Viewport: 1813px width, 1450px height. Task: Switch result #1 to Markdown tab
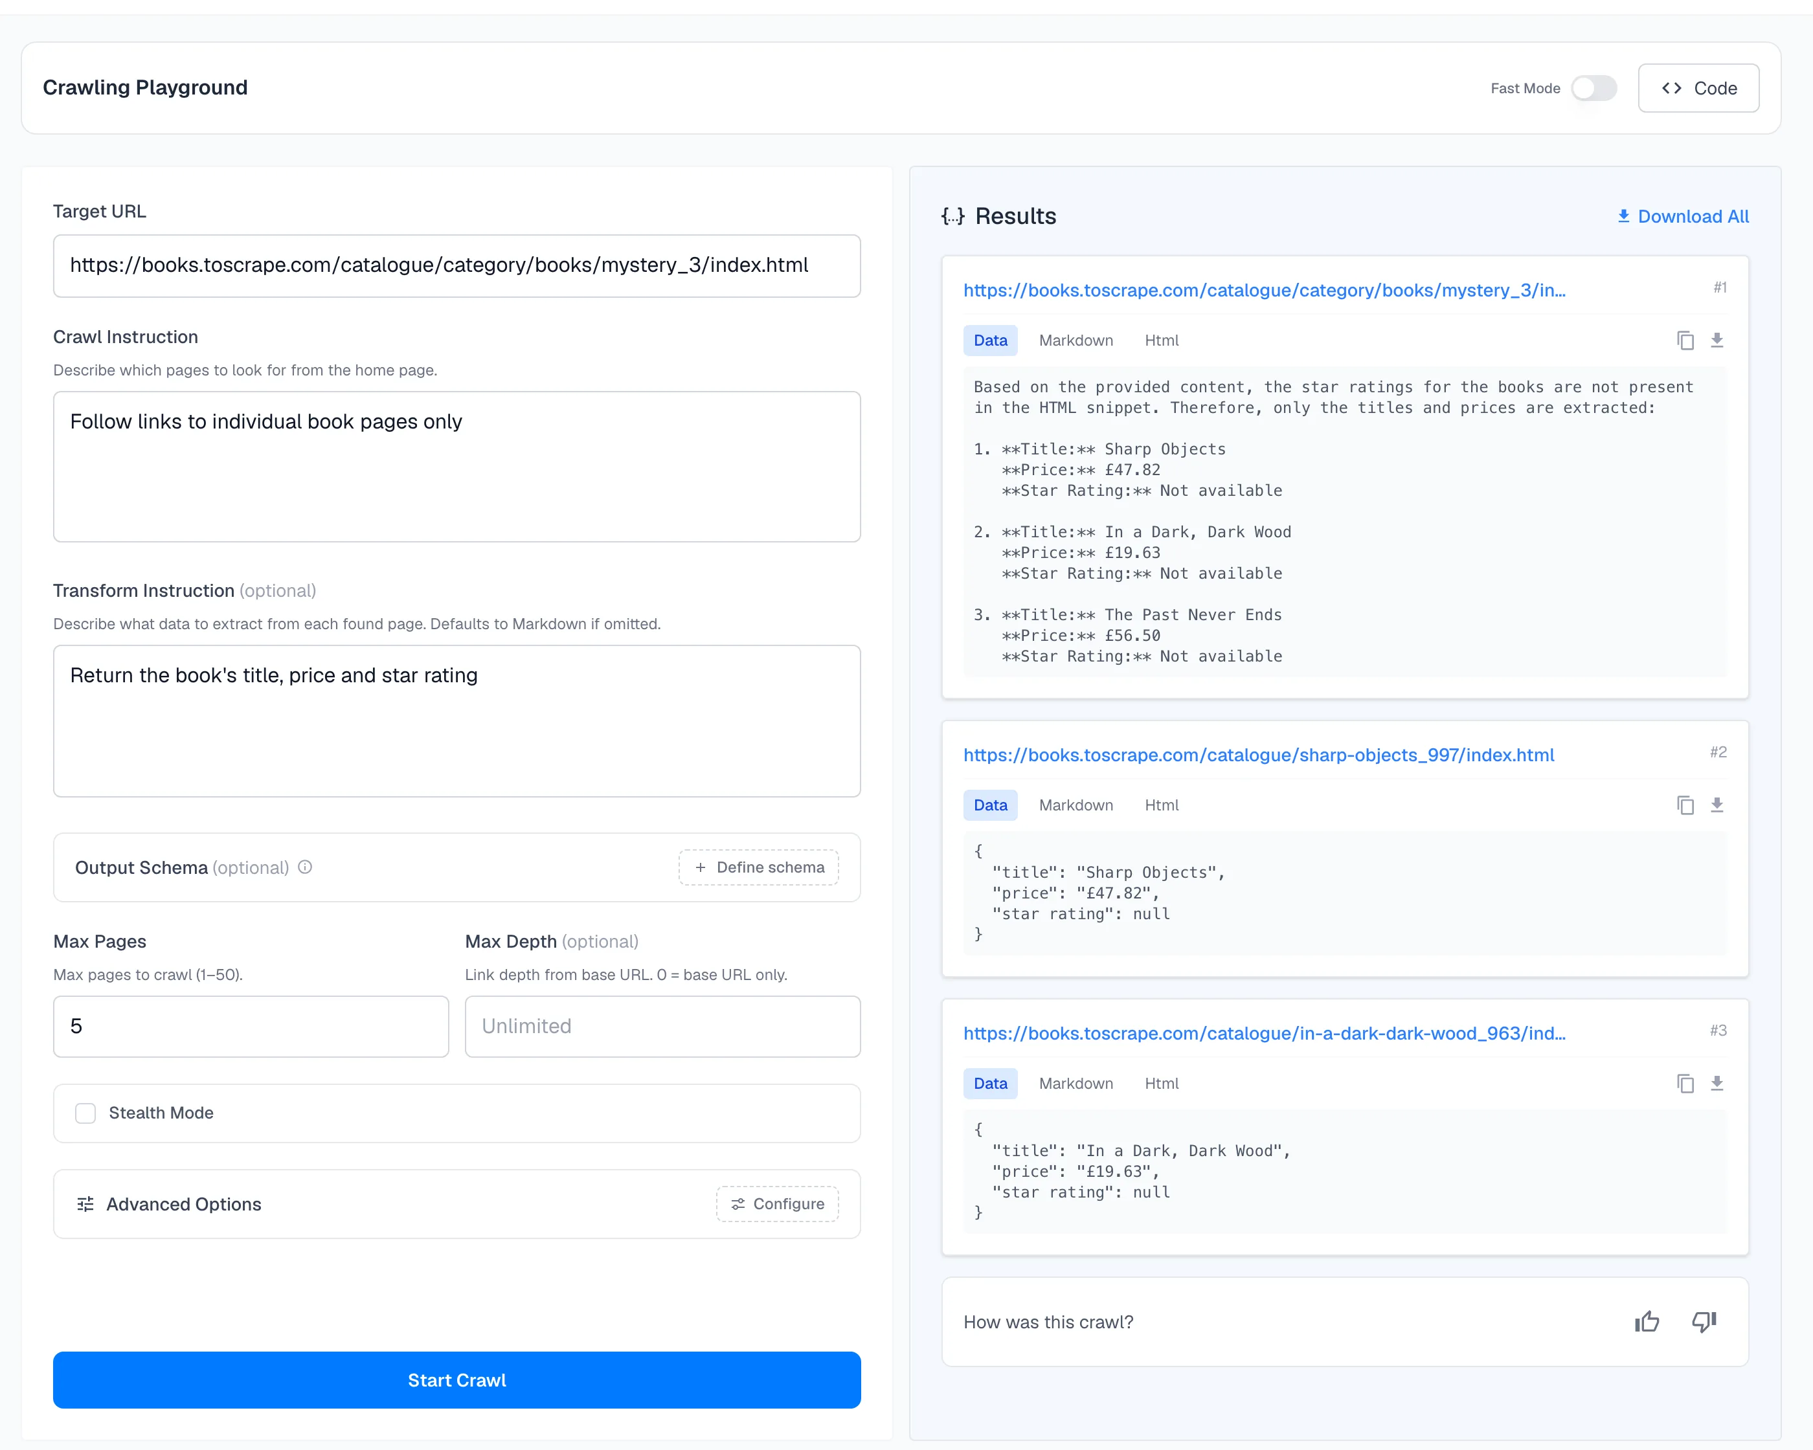[x=1075, y=340]
